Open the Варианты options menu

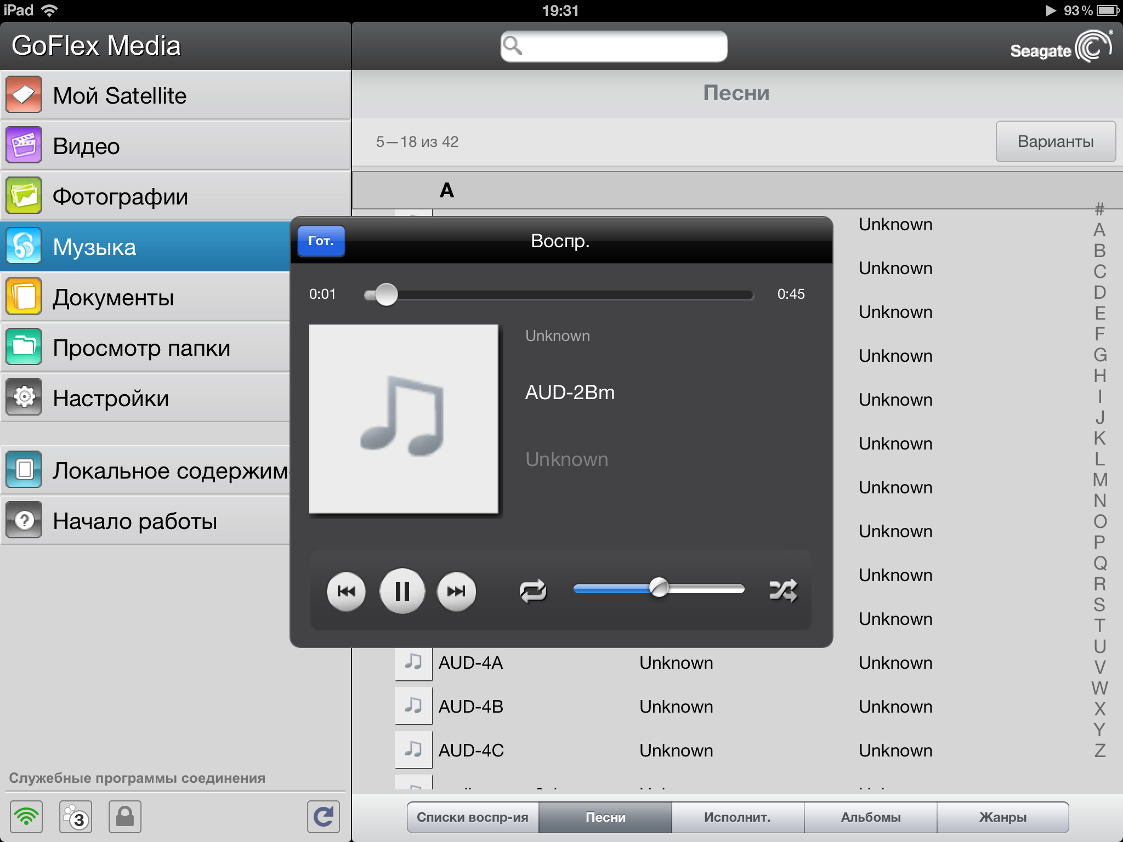pos(1055,141)
